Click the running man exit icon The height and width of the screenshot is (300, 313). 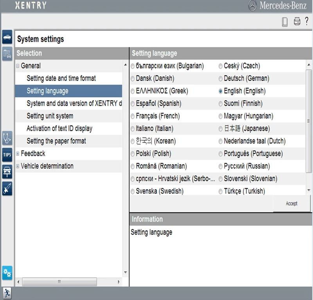click(7, 293)
